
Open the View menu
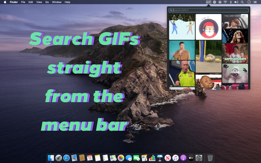(x=39, y=2)
